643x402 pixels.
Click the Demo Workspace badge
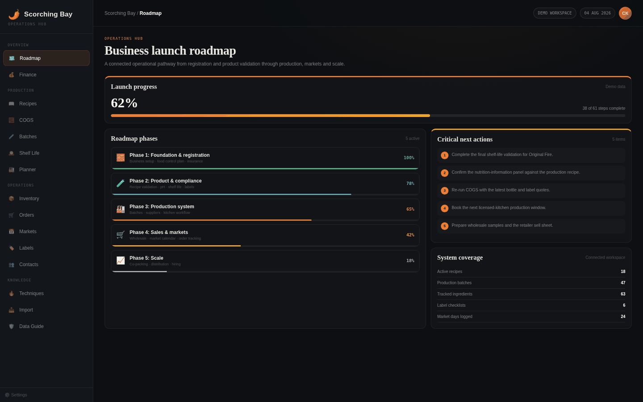point(555,13)
